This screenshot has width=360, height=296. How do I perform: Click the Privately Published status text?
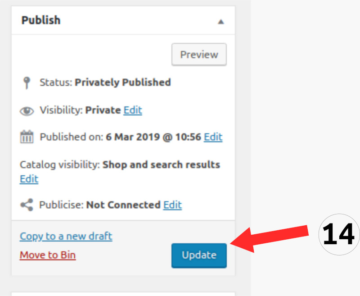(x=122, y=82)
